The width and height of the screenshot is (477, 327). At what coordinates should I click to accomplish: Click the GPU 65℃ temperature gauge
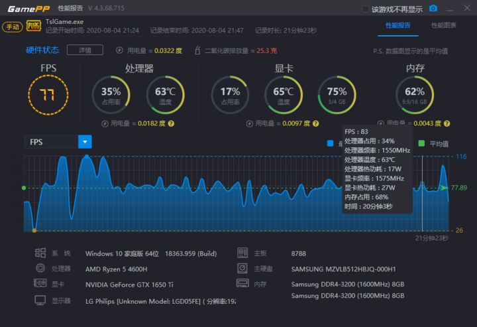tap(284, 95)
